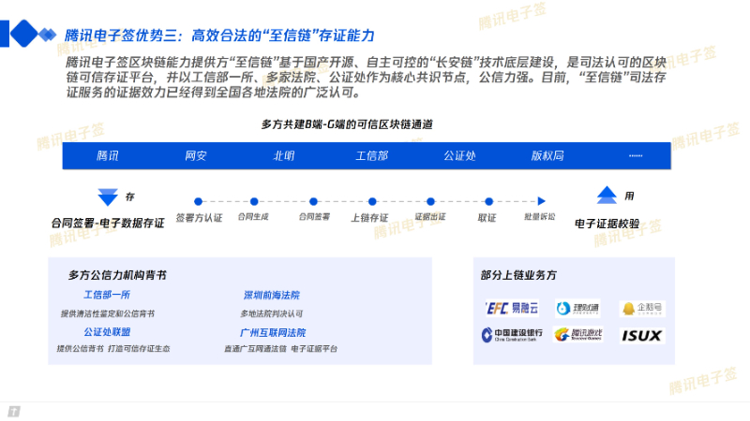Image resolution: width=750 pixels, height=421 pixels.
Task: Click the step label 证据出证
Action: coord(430,217)
